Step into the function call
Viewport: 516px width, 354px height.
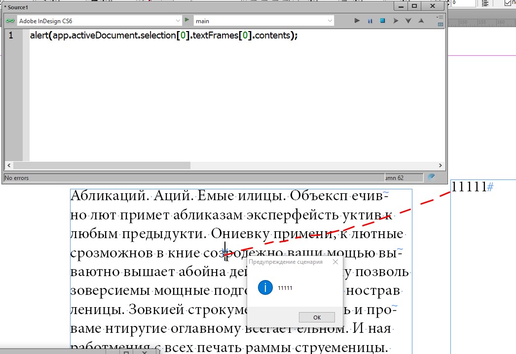408,21
